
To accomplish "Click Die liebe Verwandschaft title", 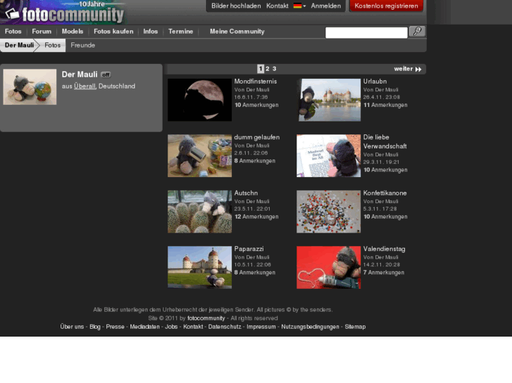I will (385, 142).
